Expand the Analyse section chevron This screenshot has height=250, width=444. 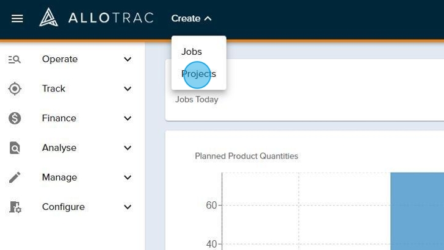[x=128, y=148]
